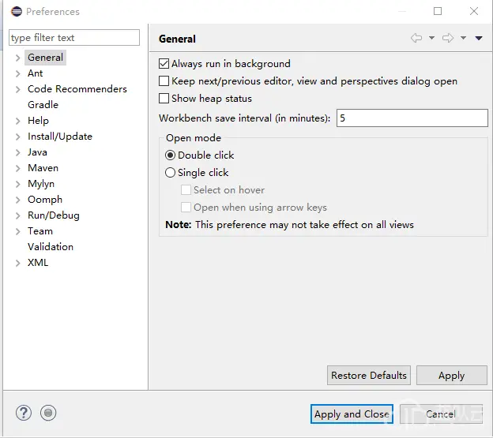Expand the Maven tree node
The width and height of the screenshot is (493, 438).
[x=18, y=168]
